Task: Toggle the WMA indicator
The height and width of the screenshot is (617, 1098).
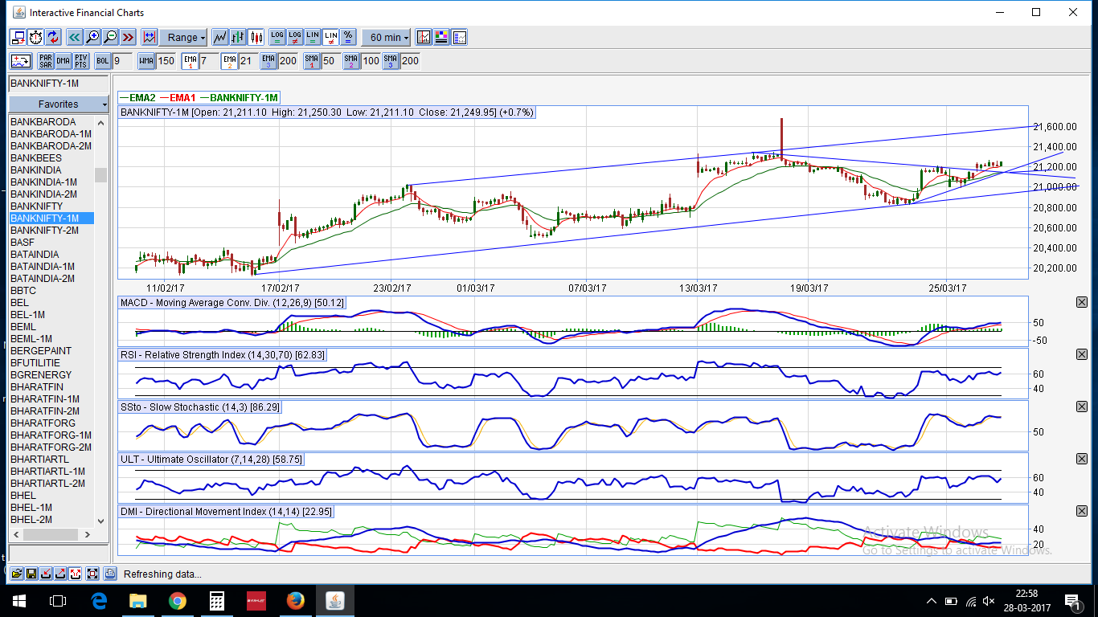Action: click(146, 60)
